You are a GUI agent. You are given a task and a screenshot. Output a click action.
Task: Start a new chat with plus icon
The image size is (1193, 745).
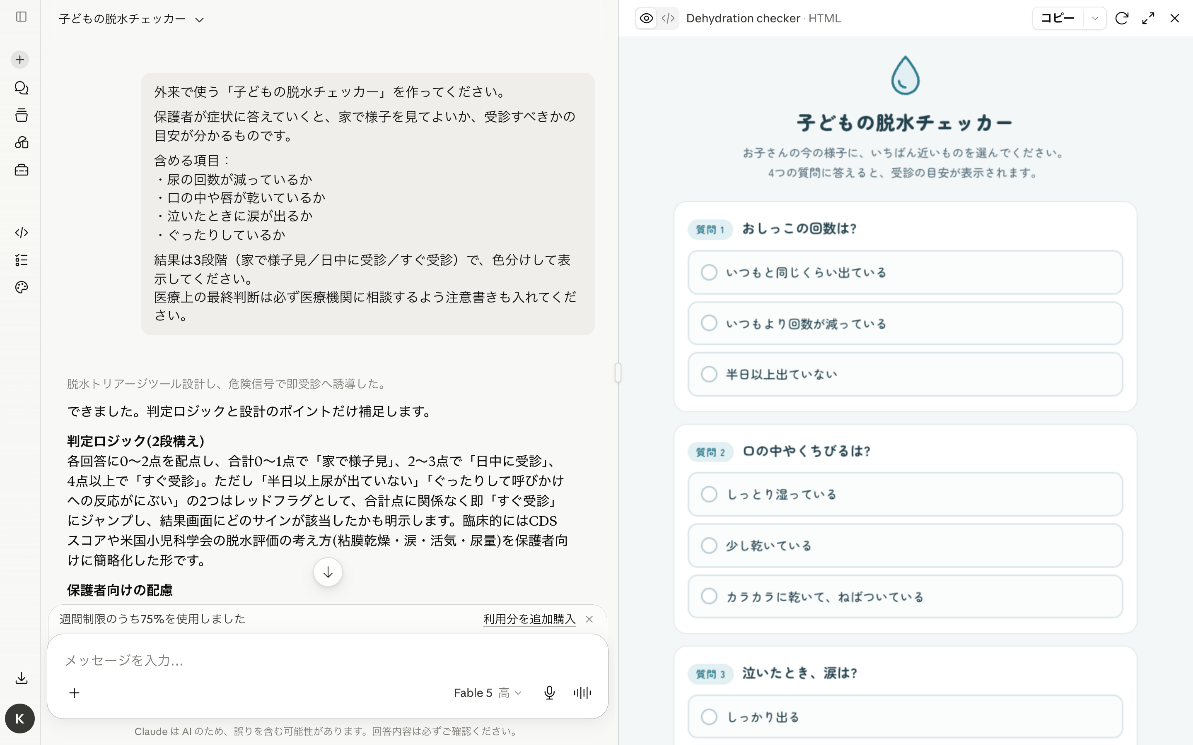tap(20, 60)
